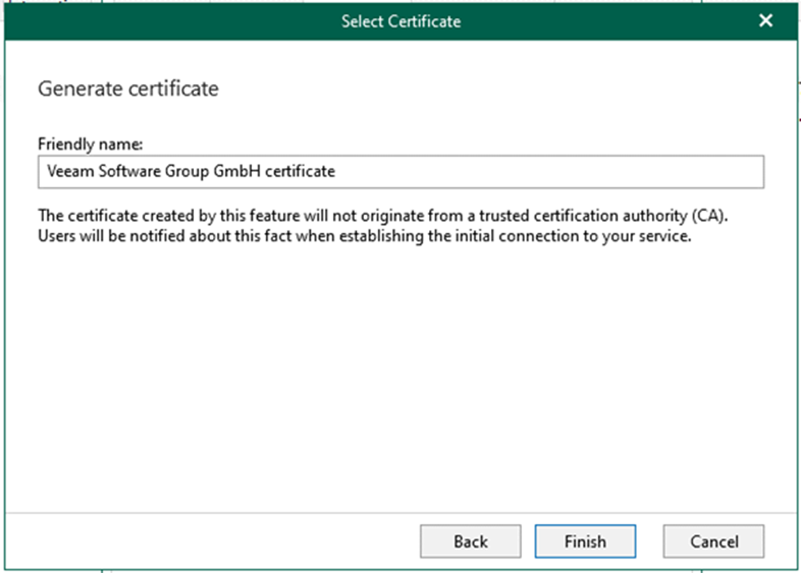Click the 'Select Certificate' title bar text
Screen dimensions: 801x573
coord(400,21)
